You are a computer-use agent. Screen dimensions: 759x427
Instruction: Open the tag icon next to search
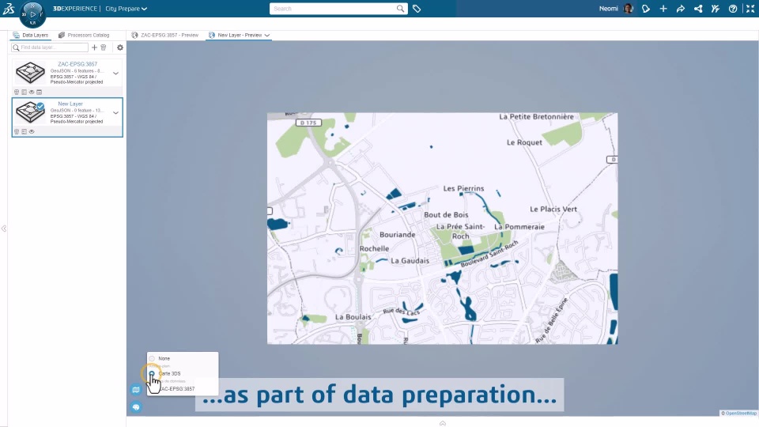coord(417,9)
